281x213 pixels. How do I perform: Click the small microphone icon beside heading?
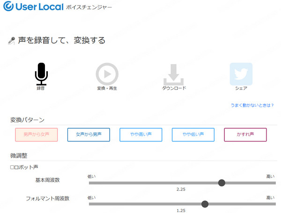[x=12, y=41]
